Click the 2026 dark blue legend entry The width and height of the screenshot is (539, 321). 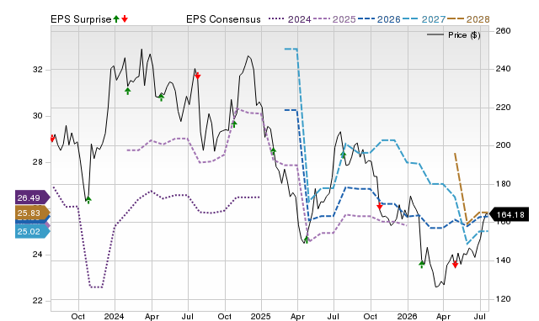pyautogui.click(x=379, y=19)
